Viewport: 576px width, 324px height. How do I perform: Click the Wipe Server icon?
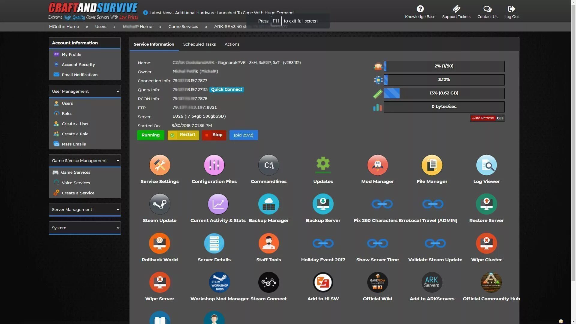click(x=160, y=282)
